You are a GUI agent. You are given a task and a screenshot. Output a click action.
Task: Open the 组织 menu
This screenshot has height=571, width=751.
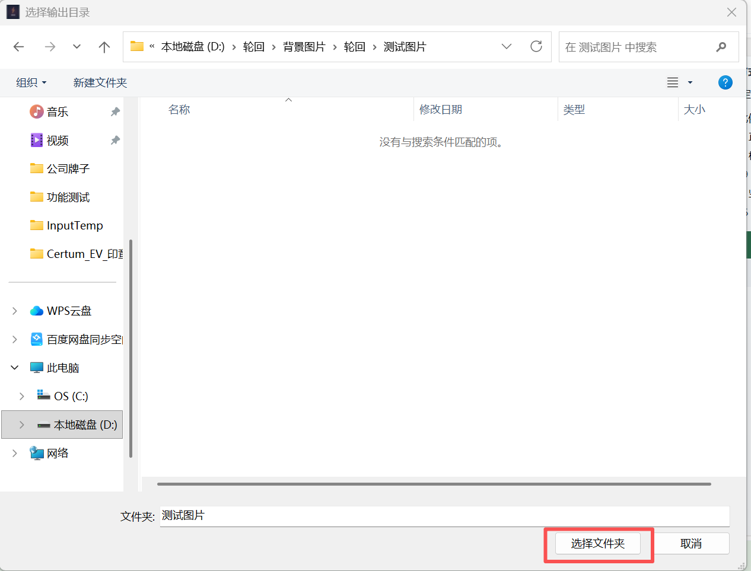tap(31, 82)
